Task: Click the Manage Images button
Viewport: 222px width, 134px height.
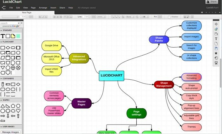Action: [10, 132]
